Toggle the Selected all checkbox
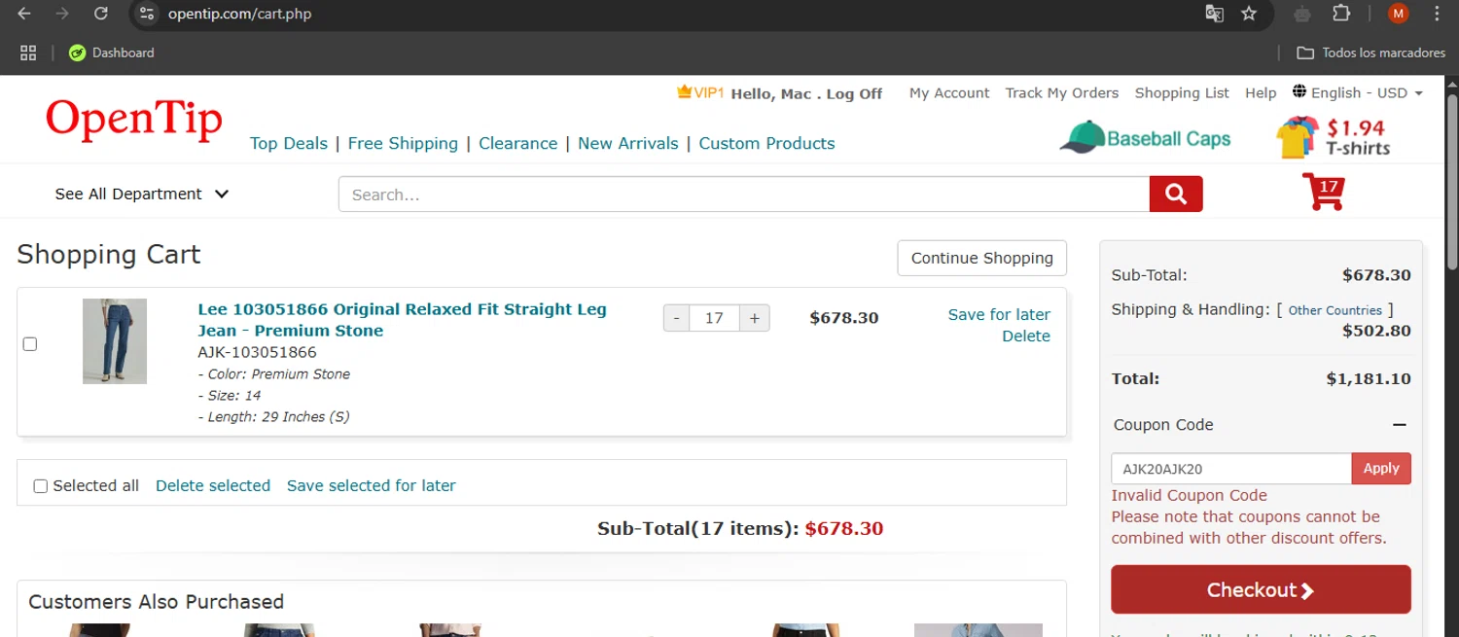Viewport: 1459px width, 637px height. tap(41, 486)
